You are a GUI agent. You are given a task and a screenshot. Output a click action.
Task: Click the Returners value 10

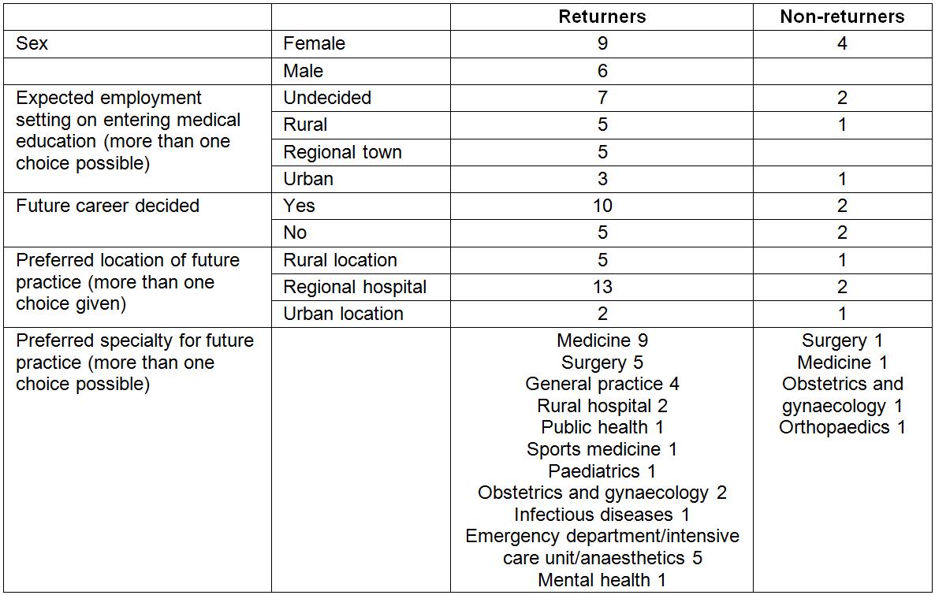602,206
